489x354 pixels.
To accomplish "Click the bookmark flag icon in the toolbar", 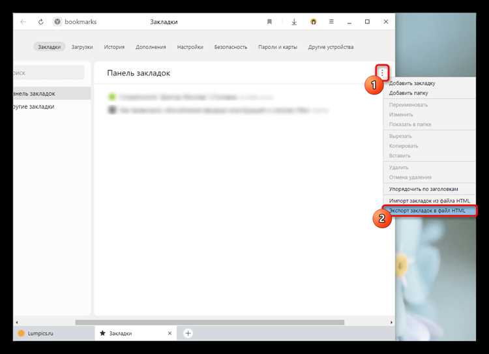I will tap(269, 22).
